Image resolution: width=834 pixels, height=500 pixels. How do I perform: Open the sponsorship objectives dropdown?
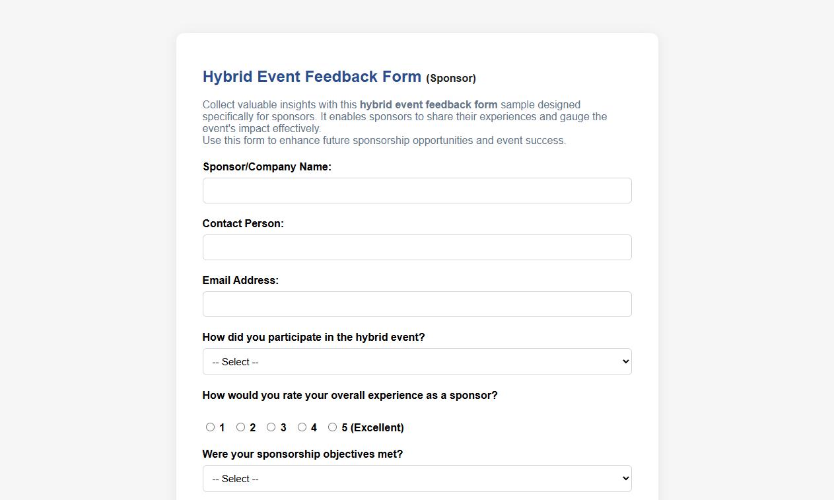pyautogui.click(x=417, y=478)
